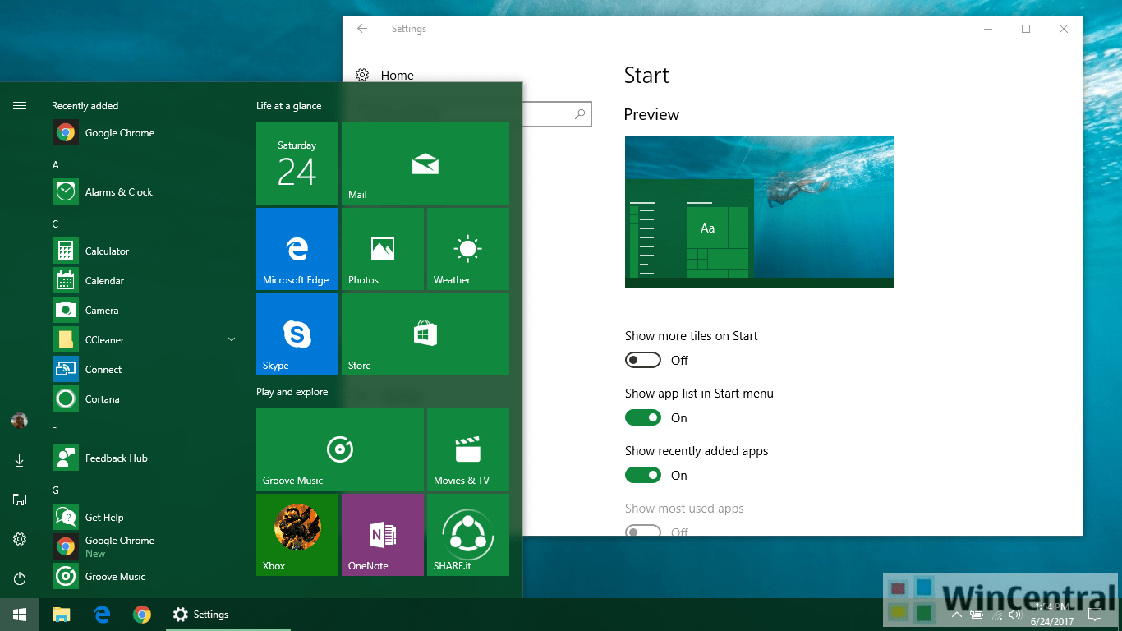Open the Feedback Hub app
Screen dimensions: 1122x631
[114, 458]
